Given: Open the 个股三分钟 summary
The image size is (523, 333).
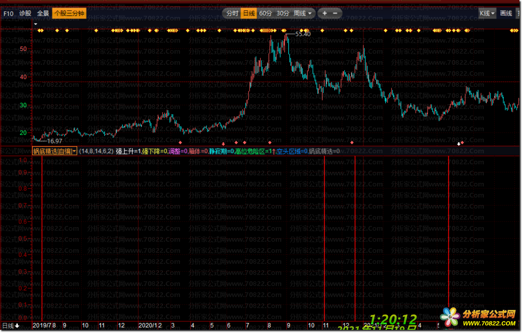Looking at the screenshot, I should pyautogui.click(x=69, y=13).
